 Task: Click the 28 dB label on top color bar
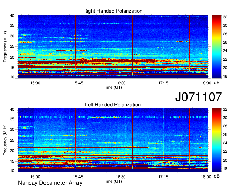click(225, 34)
